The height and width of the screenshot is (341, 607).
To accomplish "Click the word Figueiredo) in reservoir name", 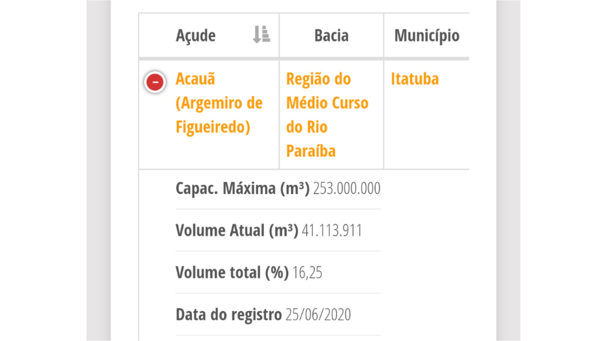I will pyautogui.click(x=213, y=127).
